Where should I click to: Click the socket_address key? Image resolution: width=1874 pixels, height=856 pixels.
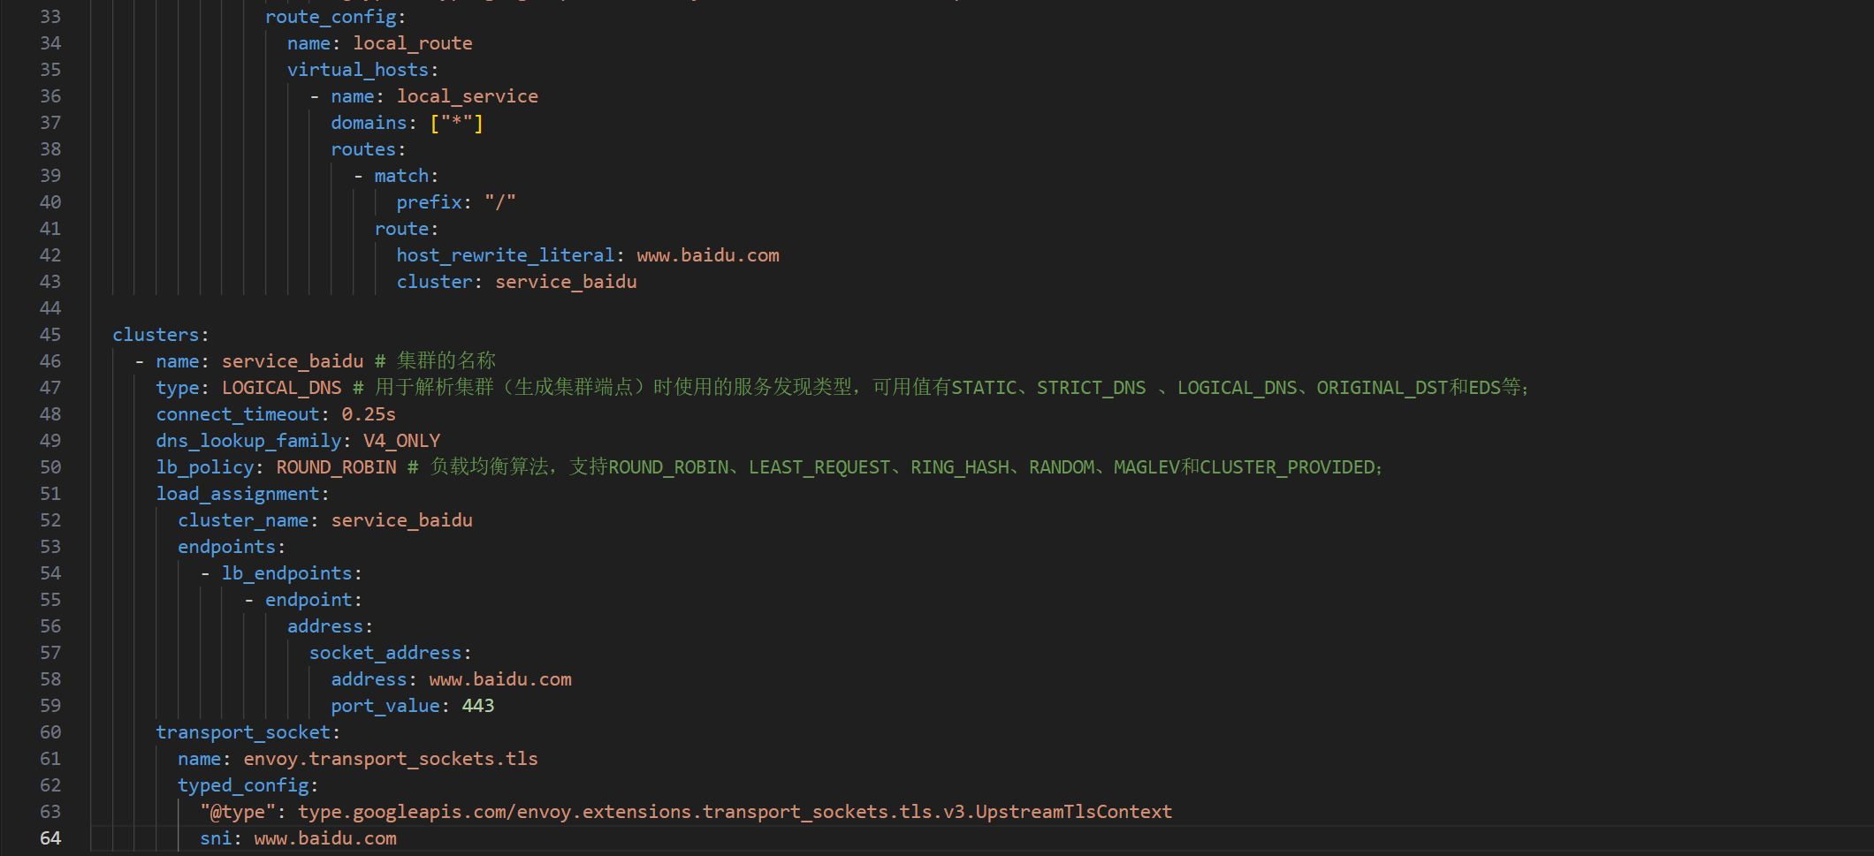[385, 653]
